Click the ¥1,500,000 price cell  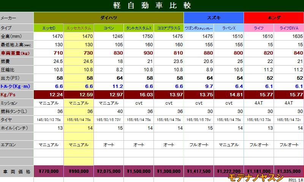(139, 171)
